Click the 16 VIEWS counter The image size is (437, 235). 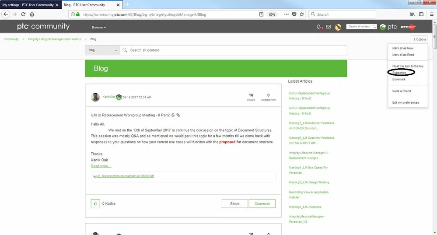click(251, 97)
